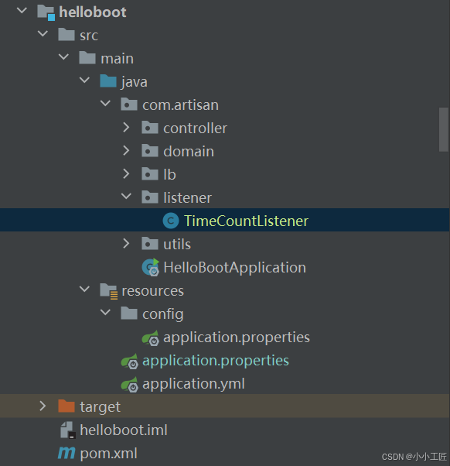Image resolution: width=450 pixels, height=466 pixels.
Task: Click the lb package icon
Action: click(150, 174)
